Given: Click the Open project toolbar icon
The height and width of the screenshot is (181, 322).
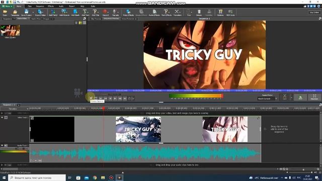Looking at the screenshot, I should [x=5, y=13].
